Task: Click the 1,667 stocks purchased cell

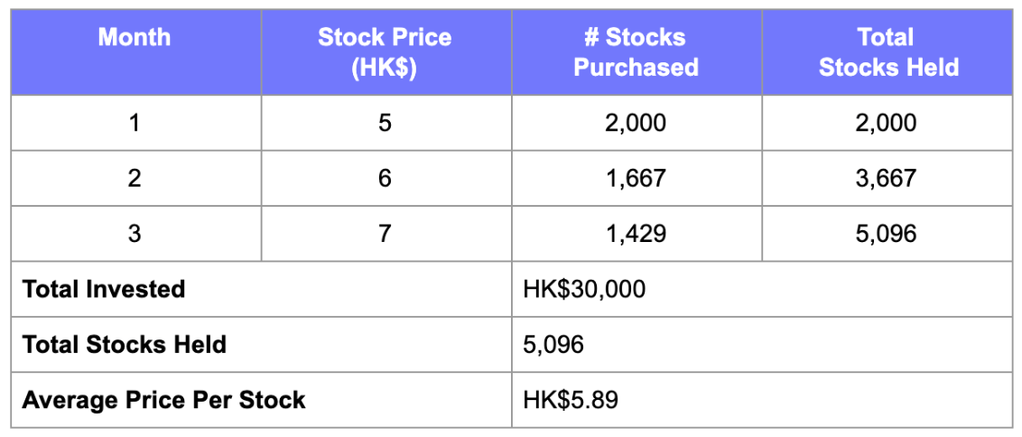Action: (636, 178)
